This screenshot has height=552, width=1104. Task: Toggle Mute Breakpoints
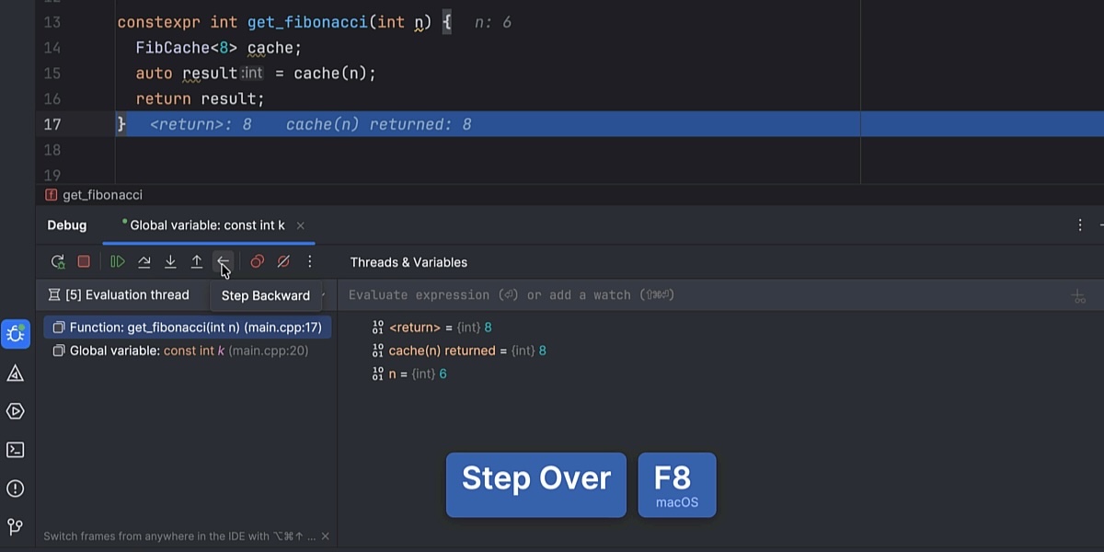(283, 262)
